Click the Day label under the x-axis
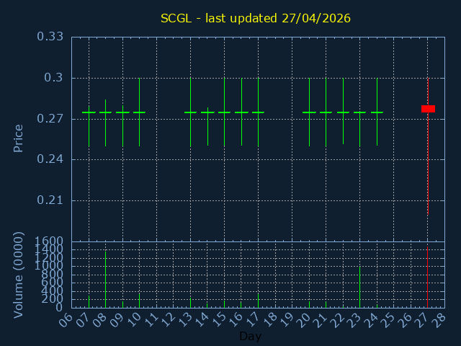 point(250,337)
